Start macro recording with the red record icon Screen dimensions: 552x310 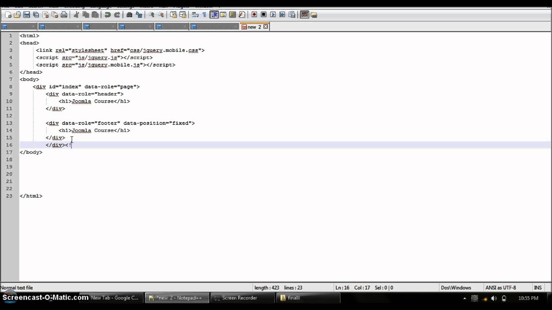[x=254, y=15]
